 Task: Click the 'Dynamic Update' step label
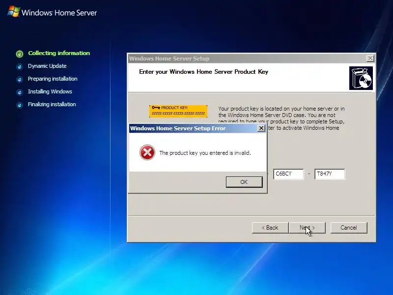point(47,66)
